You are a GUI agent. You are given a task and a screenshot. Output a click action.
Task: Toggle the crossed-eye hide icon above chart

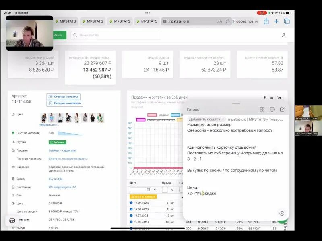point(279,97)
